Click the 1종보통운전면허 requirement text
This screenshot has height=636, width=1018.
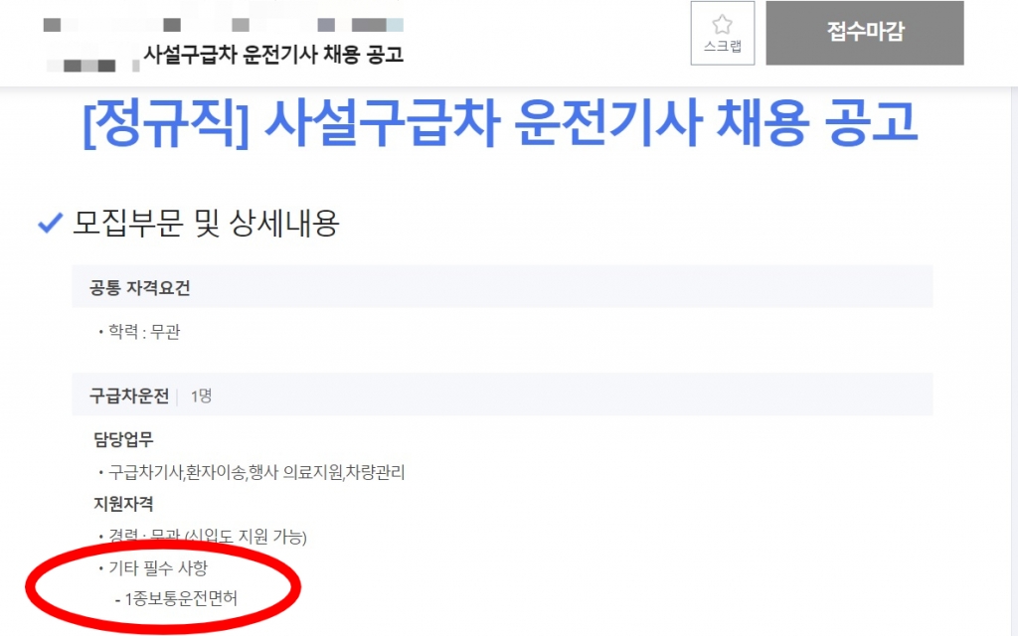point(176,598)
